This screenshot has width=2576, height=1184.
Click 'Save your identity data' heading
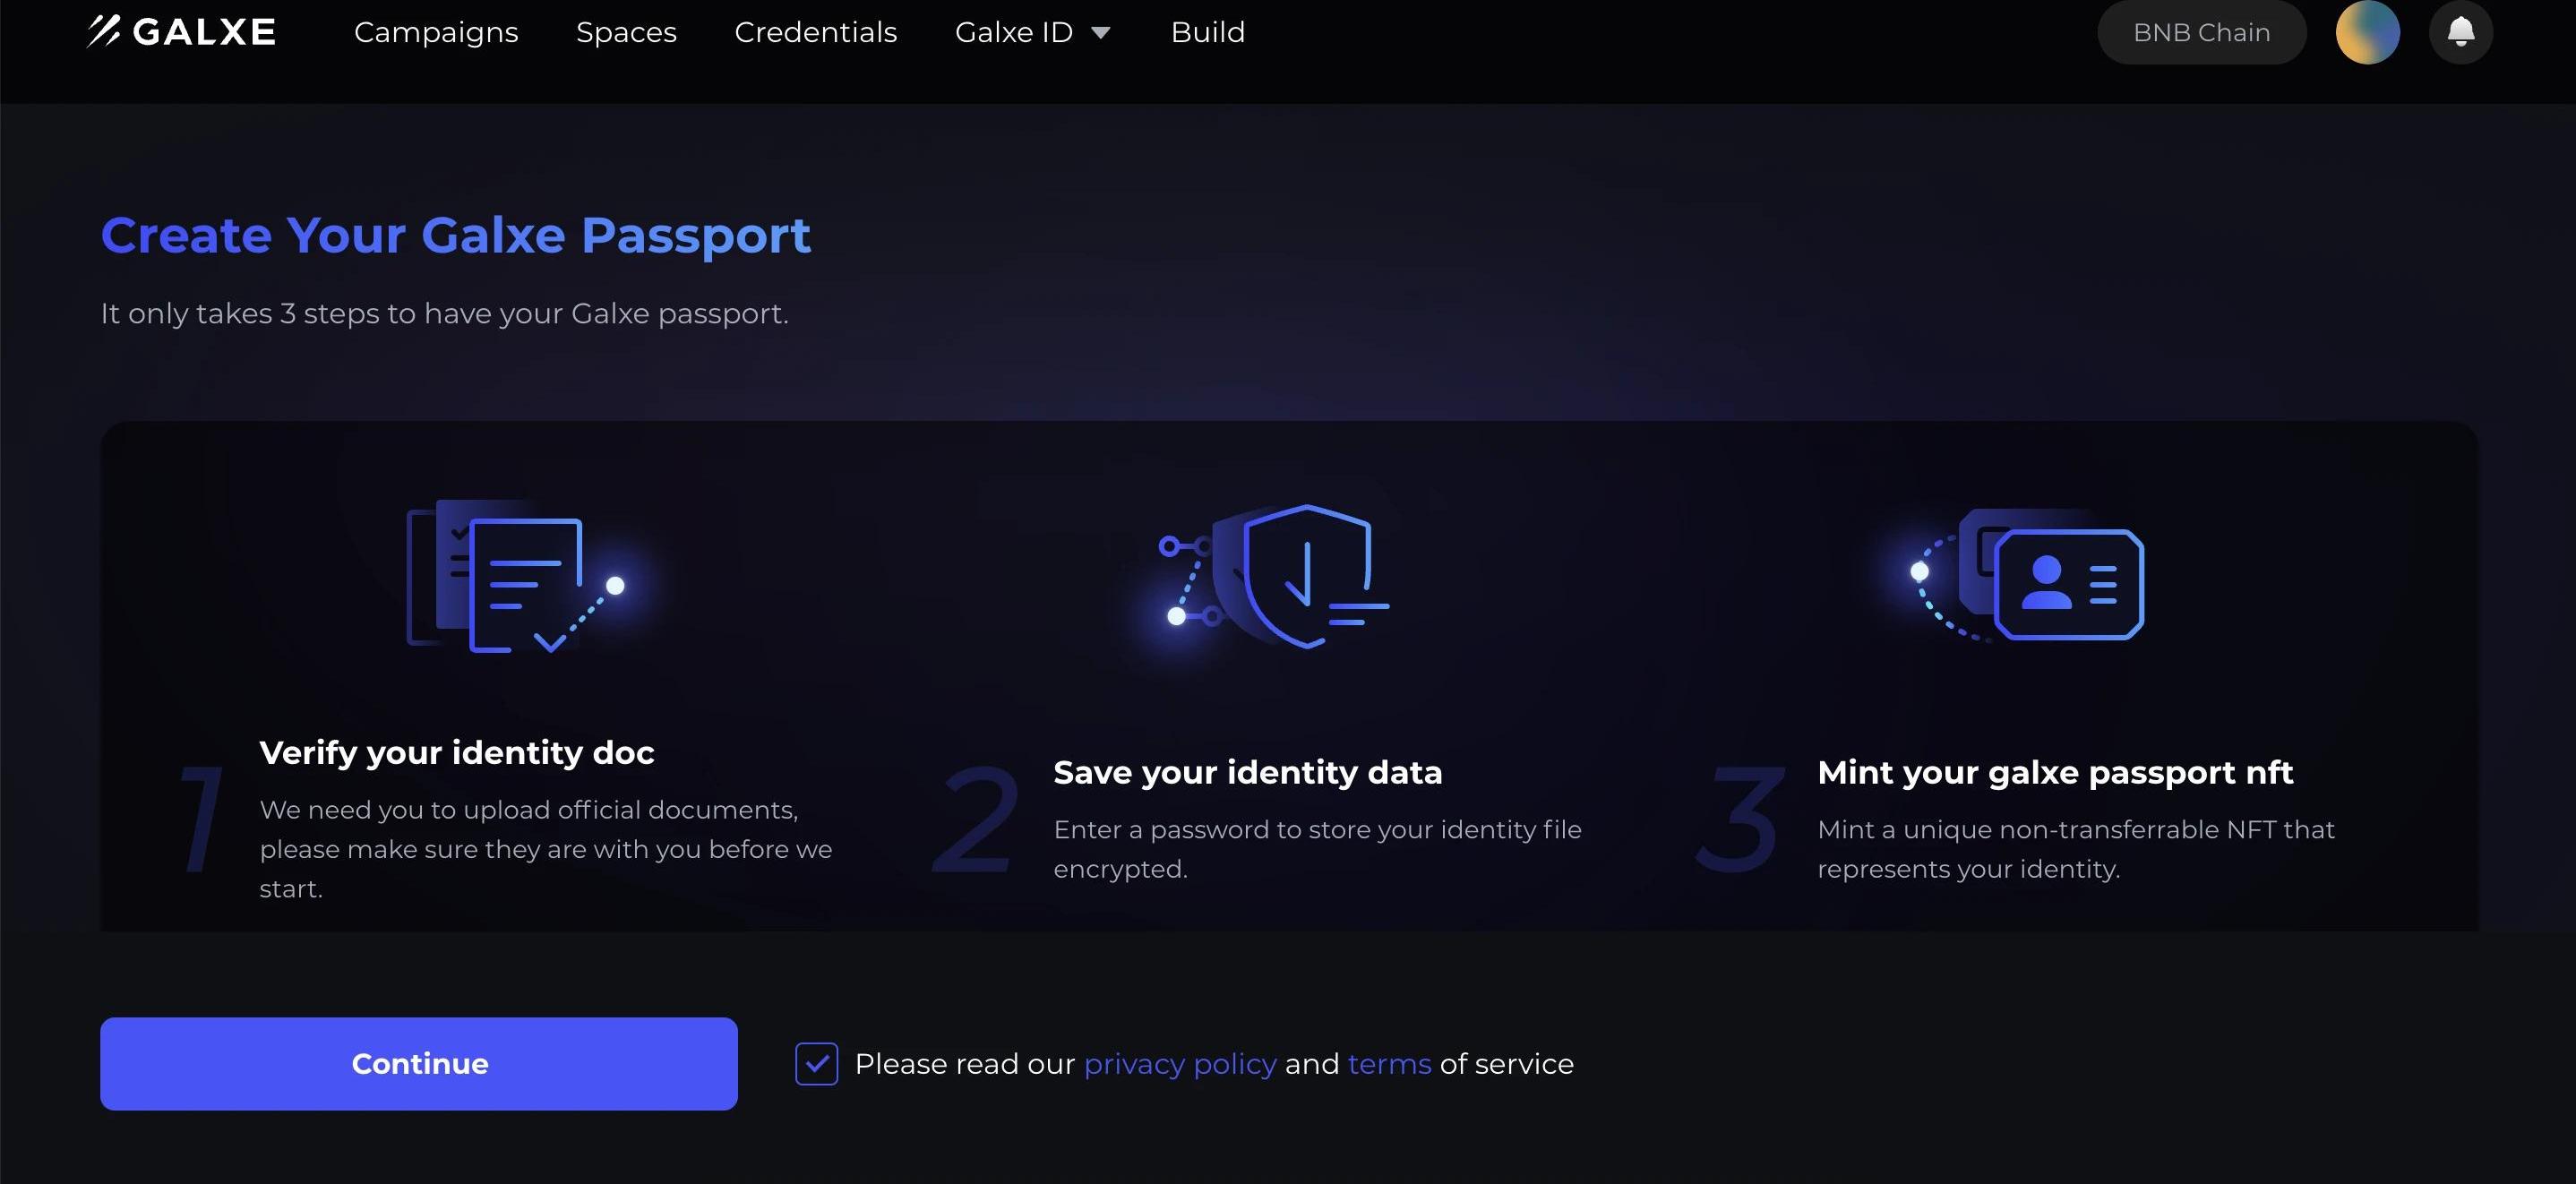(1247, 772)
